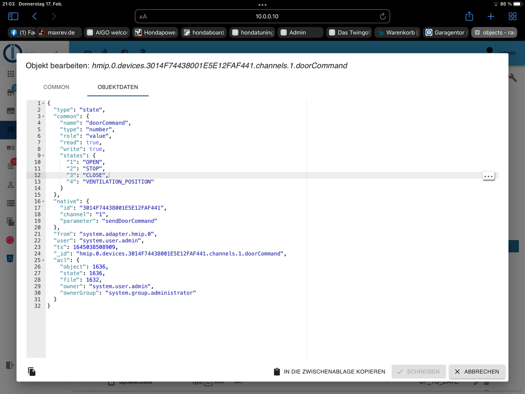Click the wrench icon at right edge
This screenshot has width=525, height=394.
514,77
